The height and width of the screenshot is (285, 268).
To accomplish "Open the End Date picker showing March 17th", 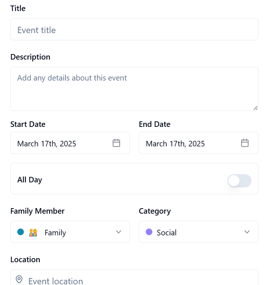I will click(187, 143).
